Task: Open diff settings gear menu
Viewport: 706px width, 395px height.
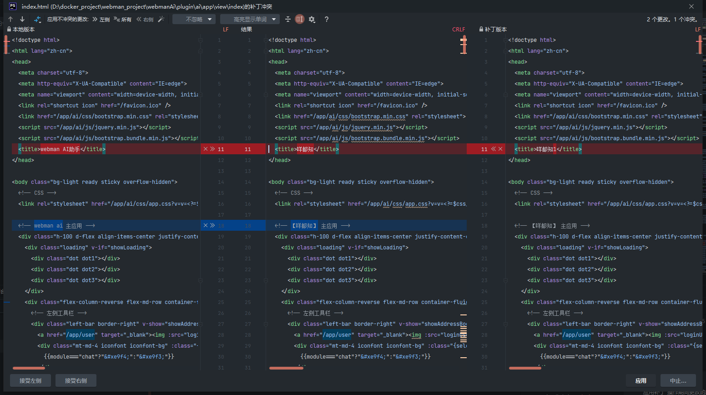Action: 312,19
